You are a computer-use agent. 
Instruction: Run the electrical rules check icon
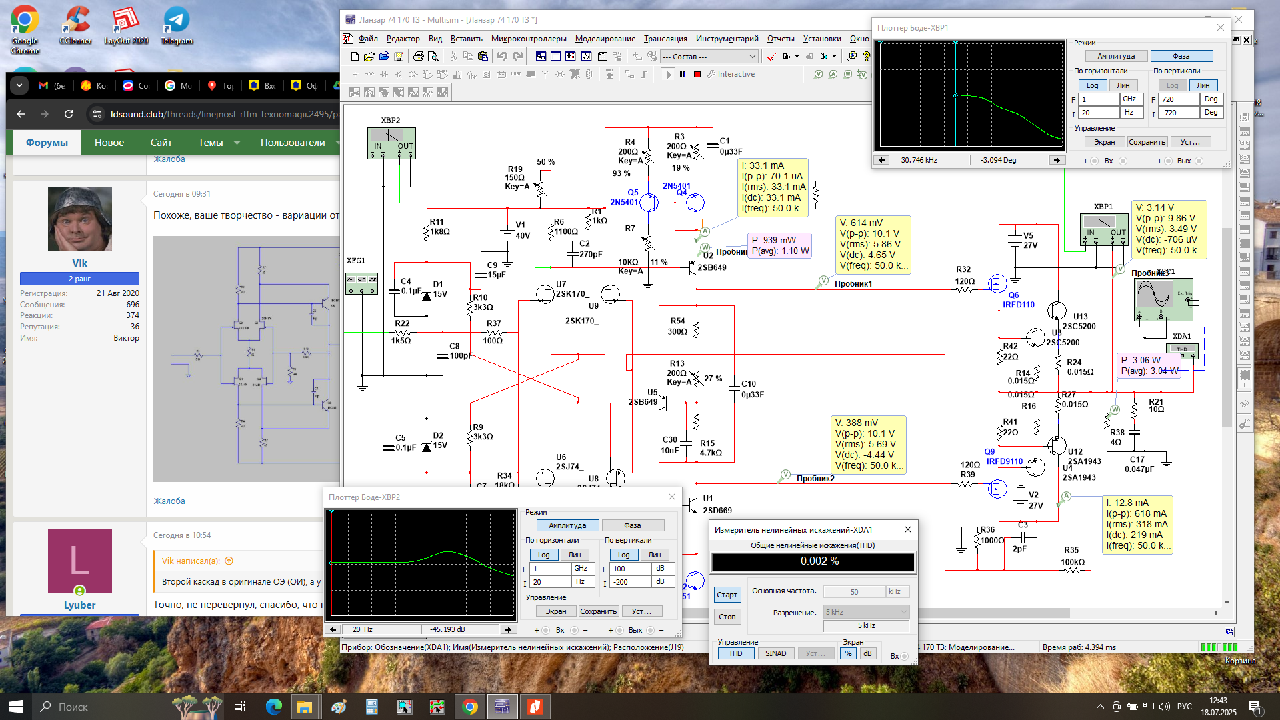771,57
